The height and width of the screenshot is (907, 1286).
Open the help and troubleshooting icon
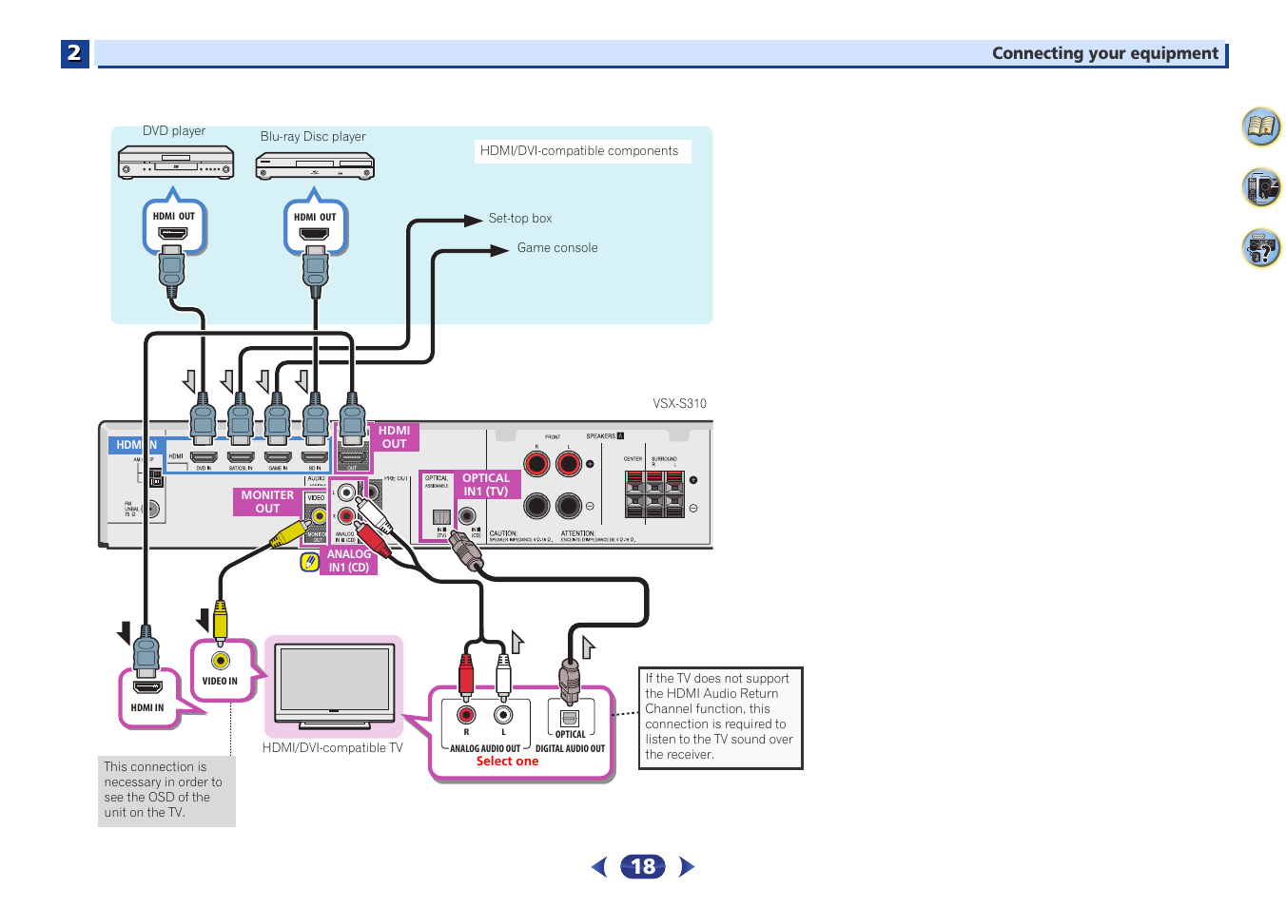1261,248
